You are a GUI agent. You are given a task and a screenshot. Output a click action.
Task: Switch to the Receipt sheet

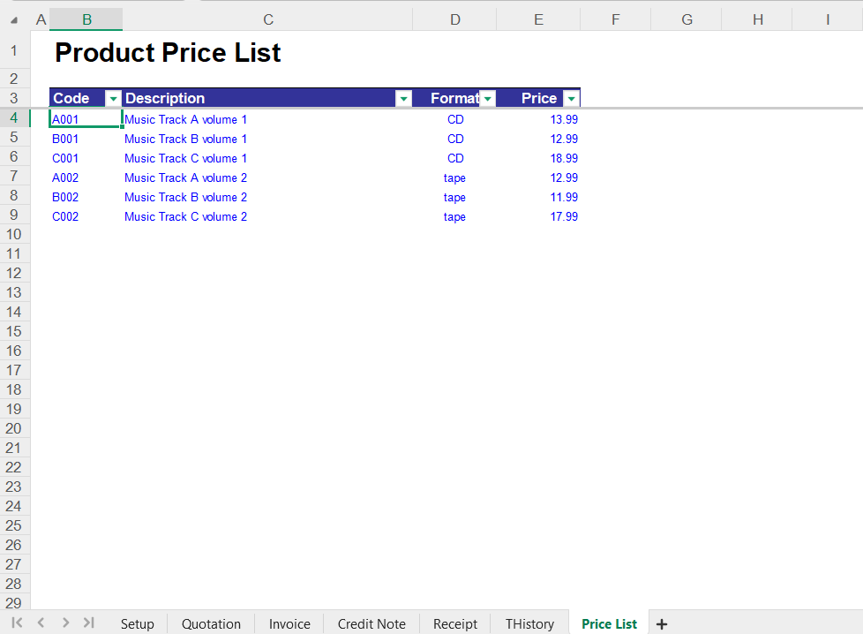coord(454,623)
